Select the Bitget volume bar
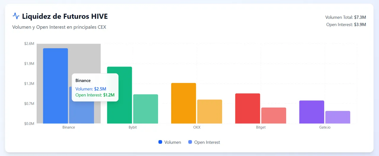The image size is (379, 156). [248, 109]
